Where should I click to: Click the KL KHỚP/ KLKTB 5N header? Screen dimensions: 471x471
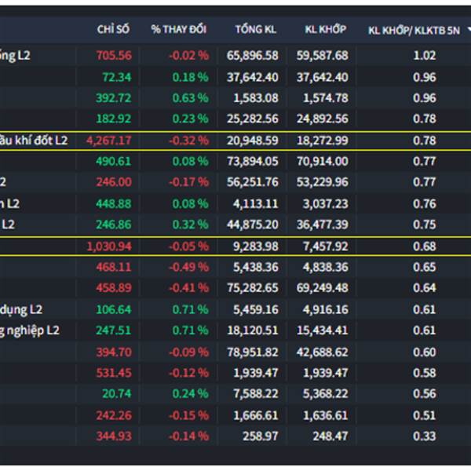point(413,29)
